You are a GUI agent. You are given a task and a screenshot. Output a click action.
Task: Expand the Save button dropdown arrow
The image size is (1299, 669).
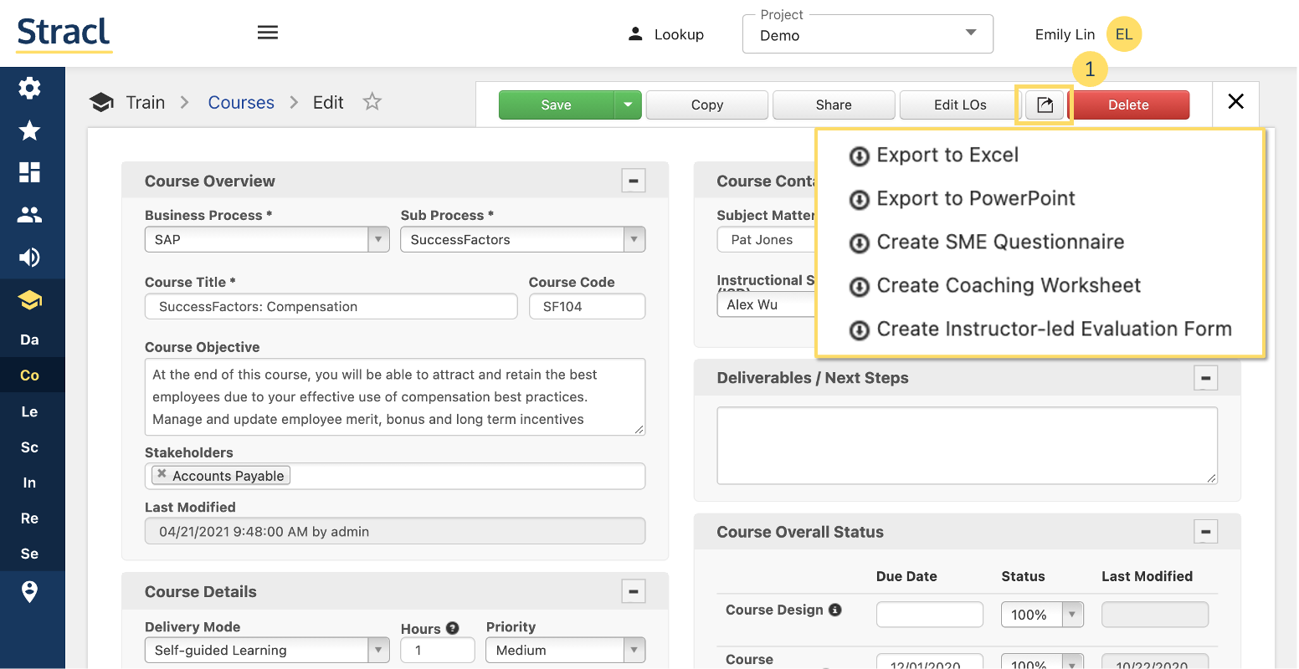[x=628, y=105]
